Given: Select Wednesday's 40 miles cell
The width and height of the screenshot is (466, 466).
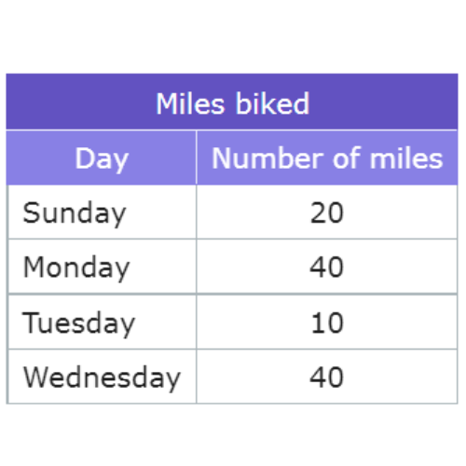Looking at the screenshot, I should 327,377.
